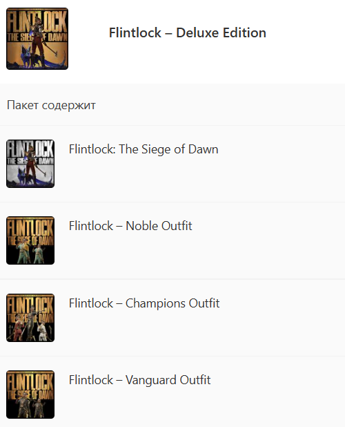Click the Flintlock – Deluxe Edition title
345x427 pixels.
pos(187,32)
